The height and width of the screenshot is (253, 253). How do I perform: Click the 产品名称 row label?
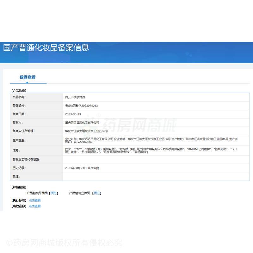click(19, 97)
